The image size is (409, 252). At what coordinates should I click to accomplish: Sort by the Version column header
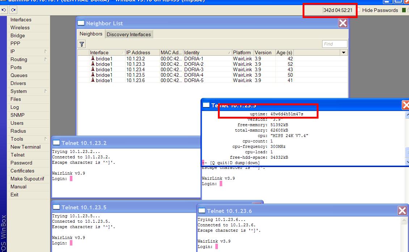pos(265,52)
